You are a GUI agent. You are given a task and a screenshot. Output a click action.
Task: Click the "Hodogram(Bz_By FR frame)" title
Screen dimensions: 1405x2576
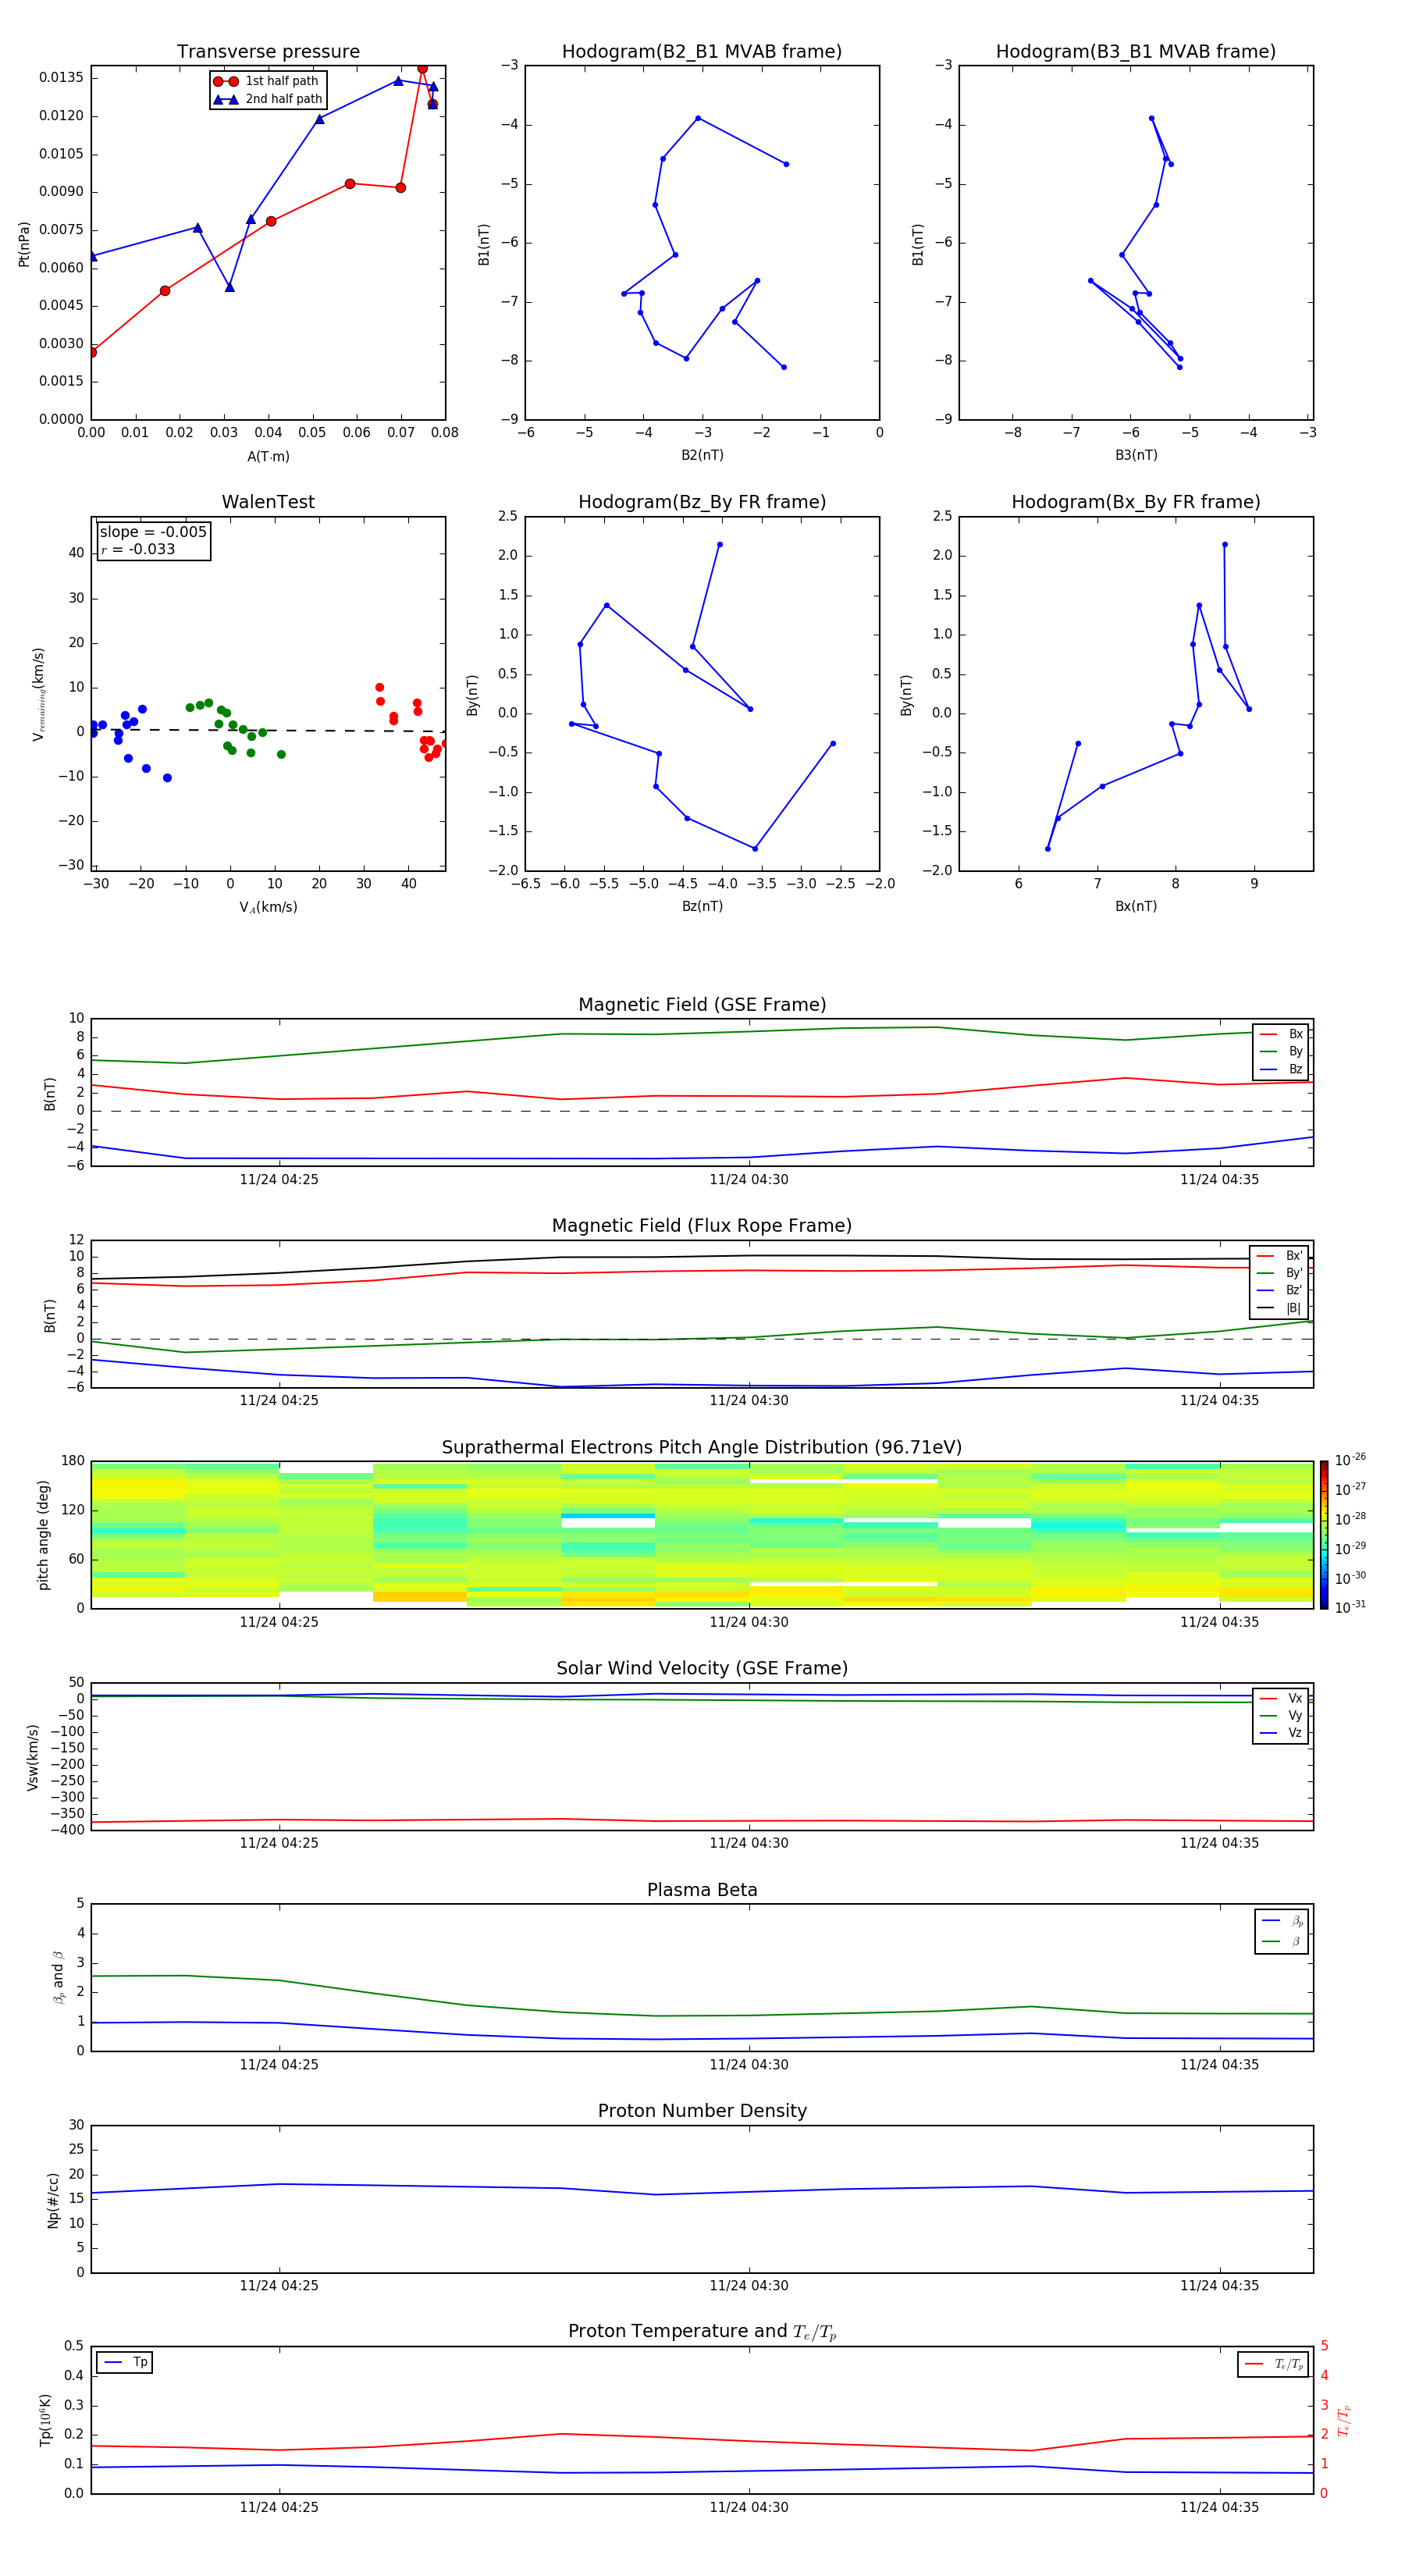point(701,502)
